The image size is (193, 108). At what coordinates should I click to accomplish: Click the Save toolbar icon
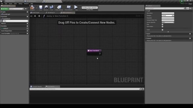41,7
